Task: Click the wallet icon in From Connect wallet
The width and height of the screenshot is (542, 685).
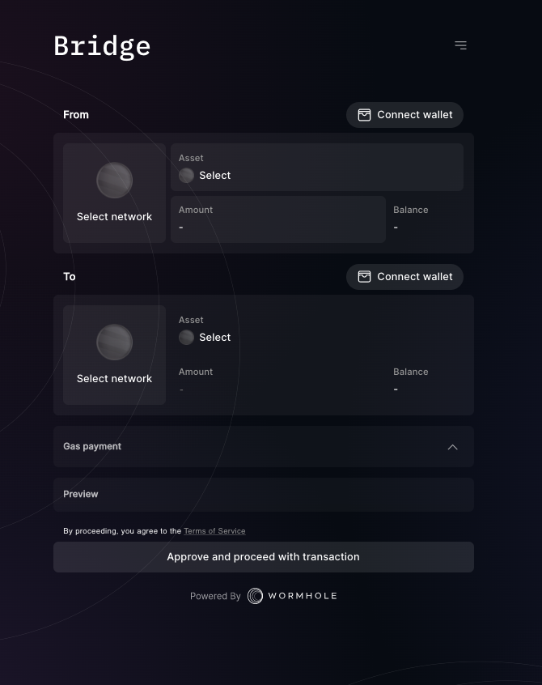Action: 364,114
